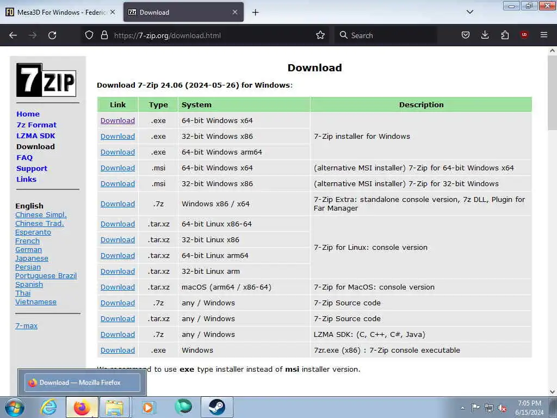Download the 32-bit Linux arm tarball

tap(117, 272)
